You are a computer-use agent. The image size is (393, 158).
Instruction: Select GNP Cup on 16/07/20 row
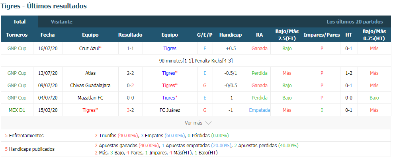(17, 49)
